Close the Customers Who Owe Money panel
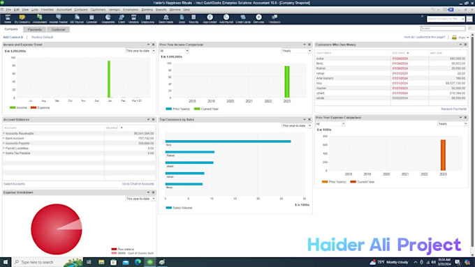The width and height of the screenshot is (475, 267). pyautogui.click(x=466, y=45)
